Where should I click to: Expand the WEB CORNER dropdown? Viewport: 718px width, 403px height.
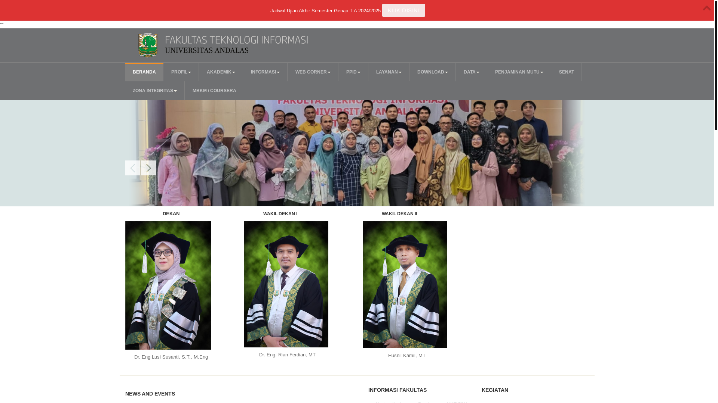tap(313, 72)
